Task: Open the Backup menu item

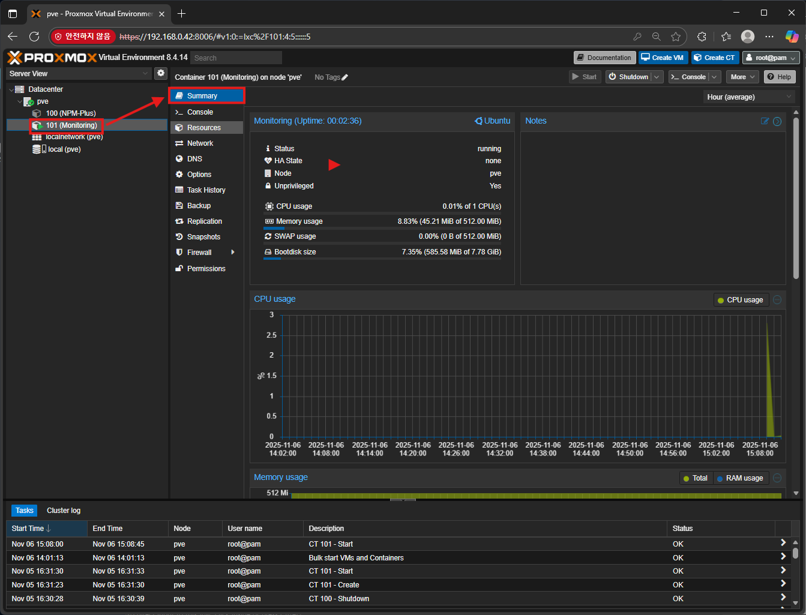Action: [x=206, y=206]
